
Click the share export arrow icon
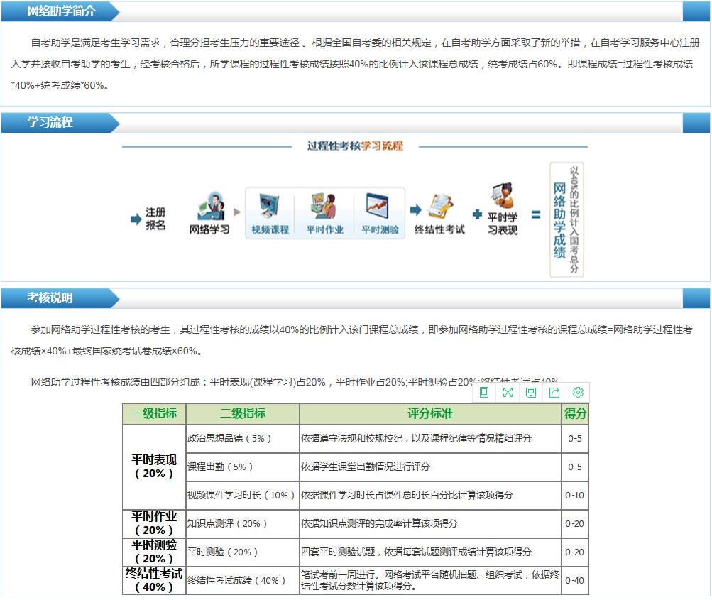pos(554,393)
